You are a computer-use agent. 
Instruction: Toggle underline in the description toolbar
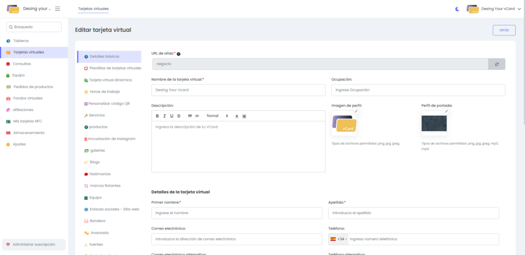pyautogui.click(x=171, y=116)
